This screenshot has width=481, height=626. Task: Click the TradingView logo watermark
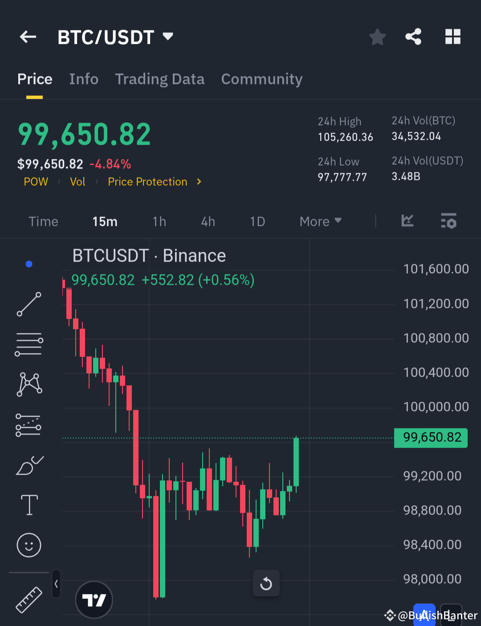(94, 600)
